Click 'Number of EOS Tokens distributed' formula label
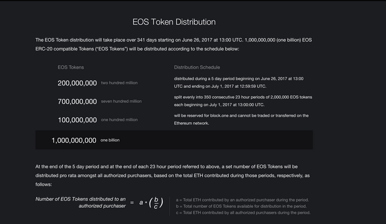This screenshot has height=224, width=386. point(80,202)
